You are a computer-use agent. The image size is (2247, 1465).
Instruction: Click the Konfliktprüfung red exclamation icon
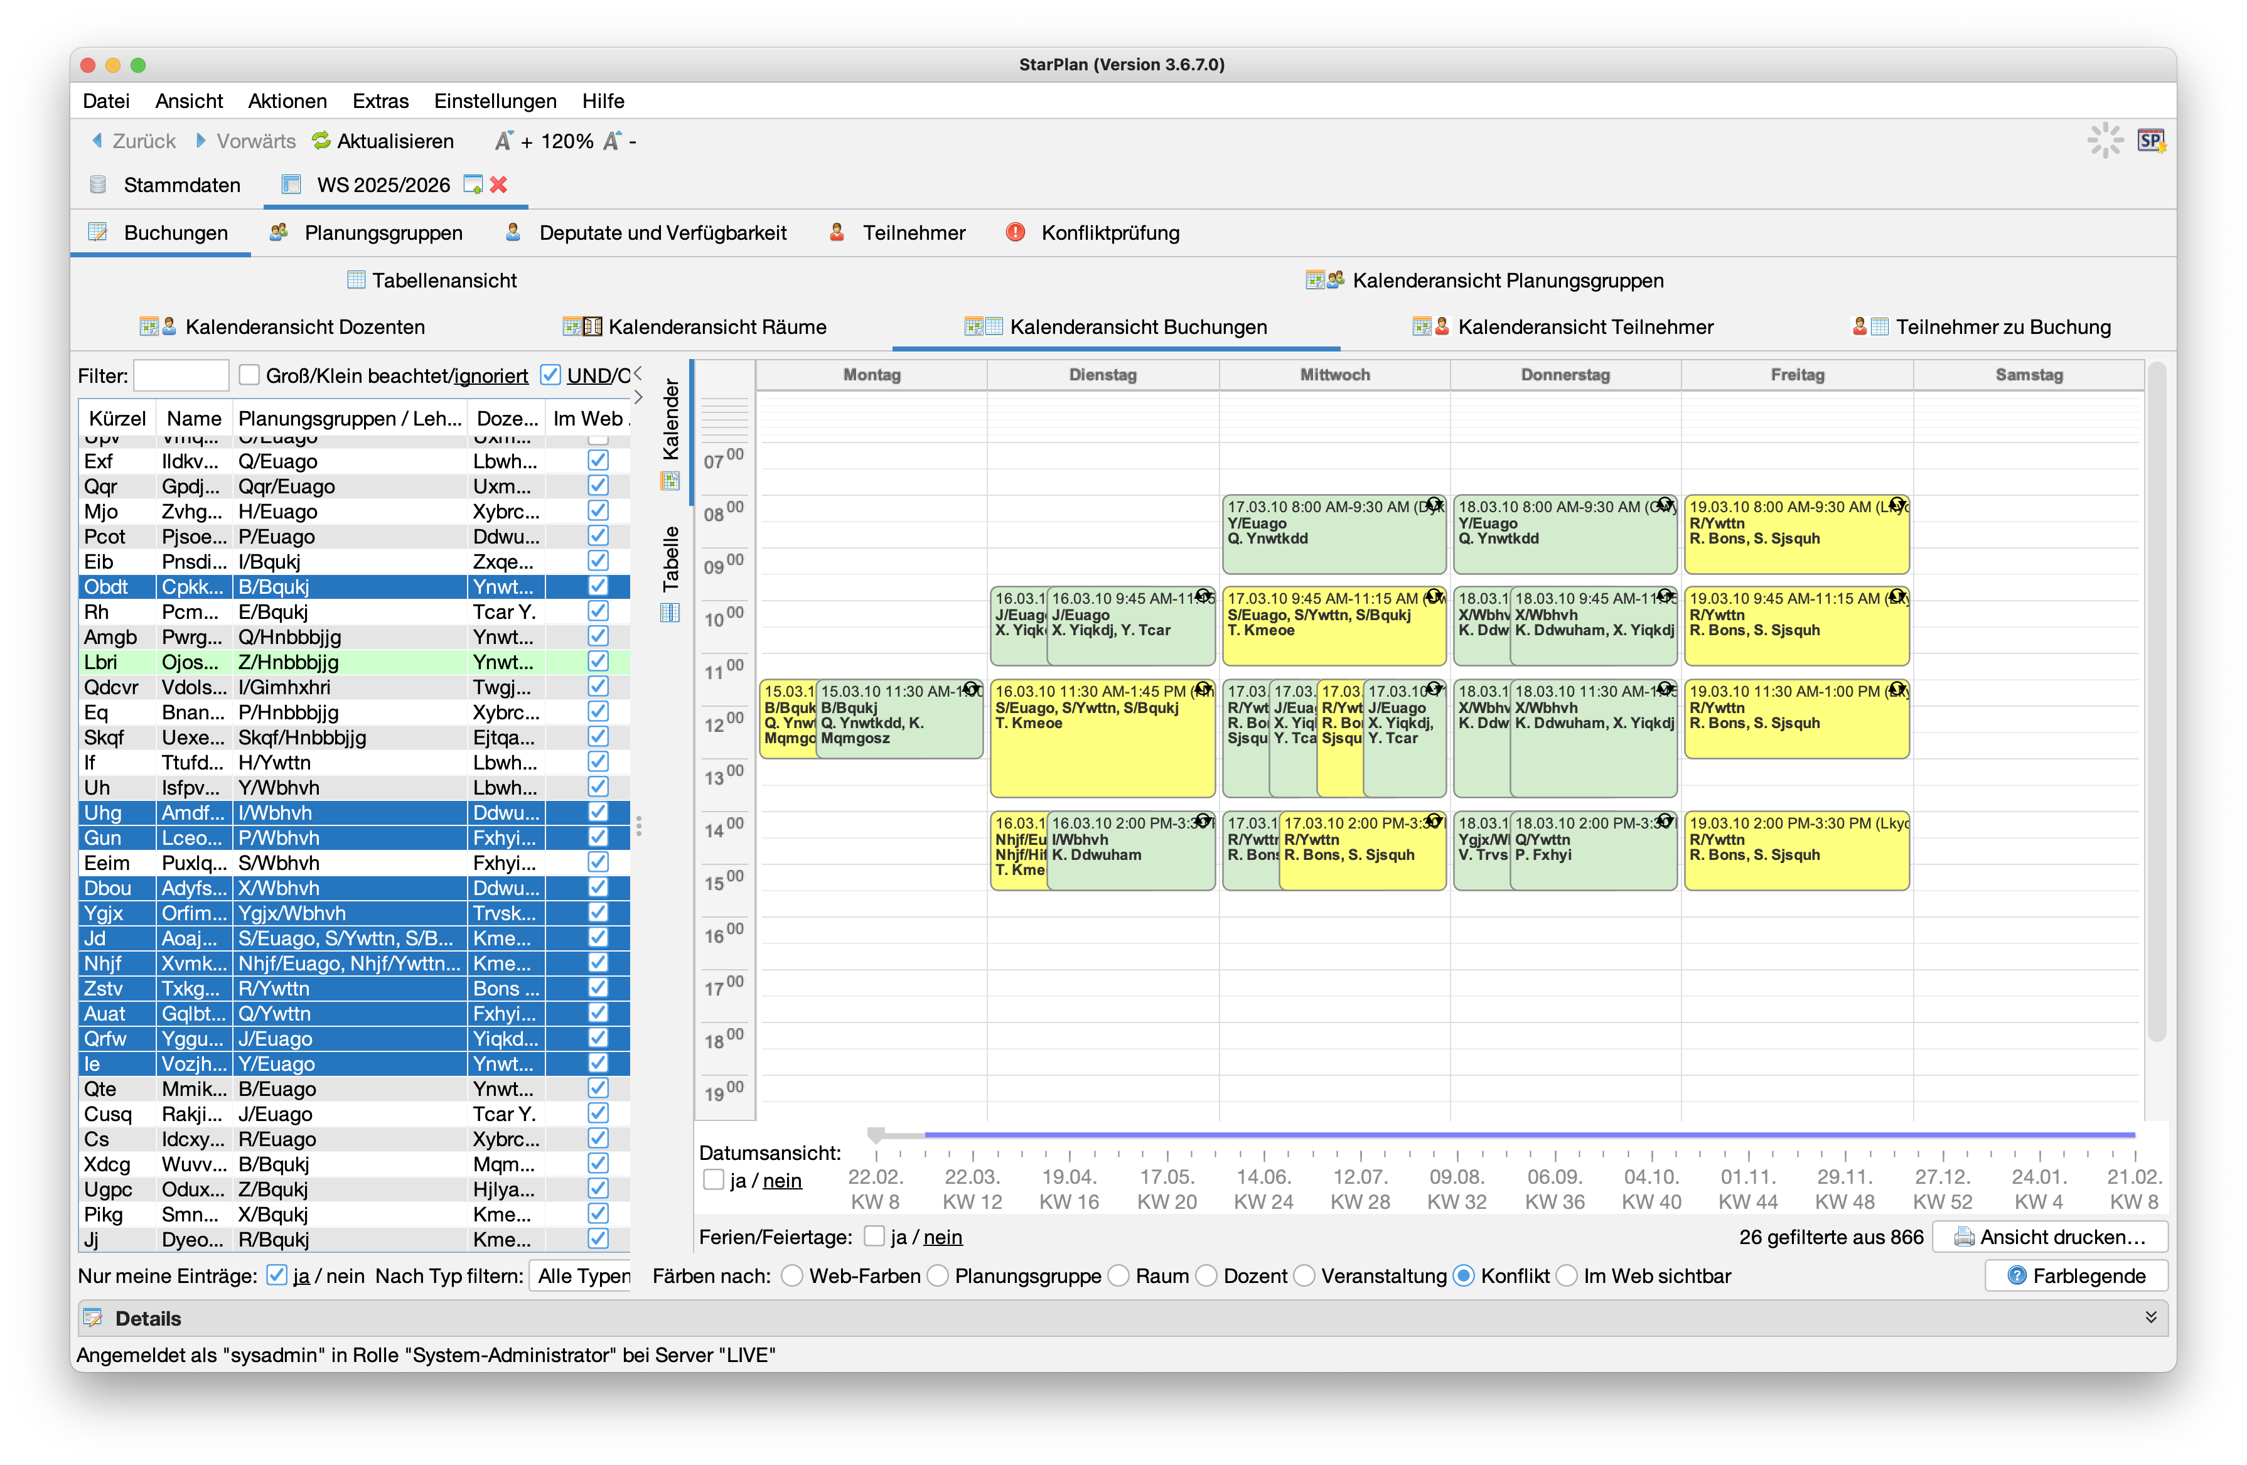1015,232
